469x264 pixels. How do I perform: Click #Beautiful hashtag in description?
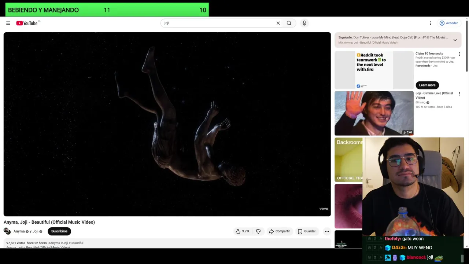[76, 243]
